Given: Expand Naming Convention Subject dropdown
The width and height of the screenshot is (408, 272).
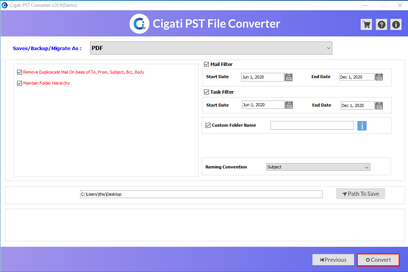Looking at the screenshot, I should [318, 167].
